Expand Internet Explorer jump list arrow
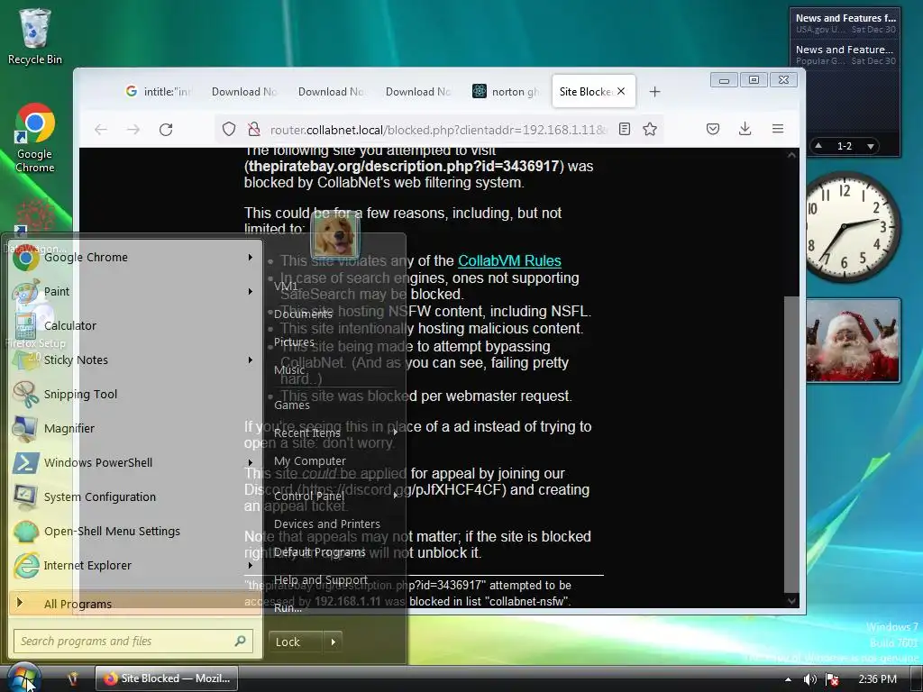 pyautogui.click(x=251, y=565)
